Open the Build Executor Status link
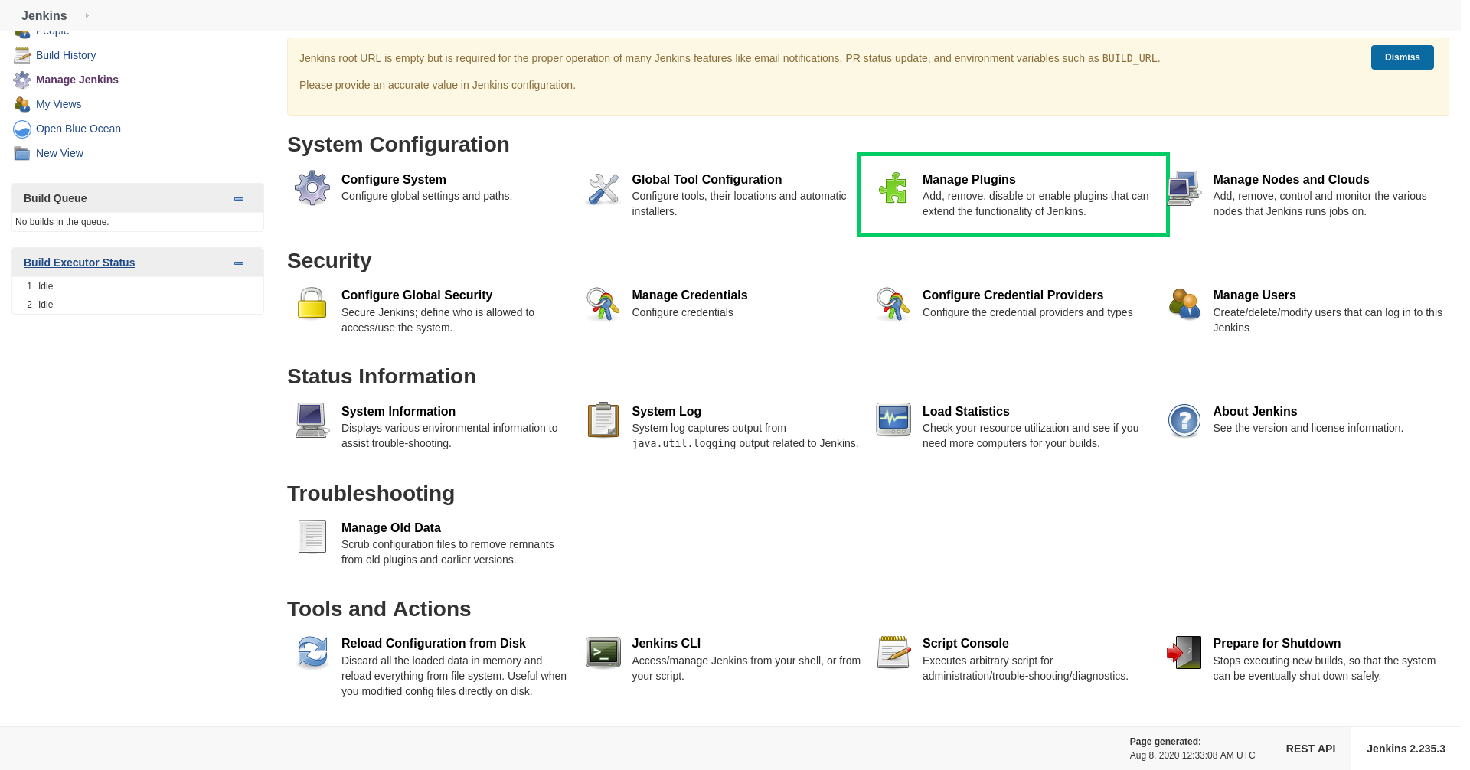1470x770 pixels. pos(79,263)
